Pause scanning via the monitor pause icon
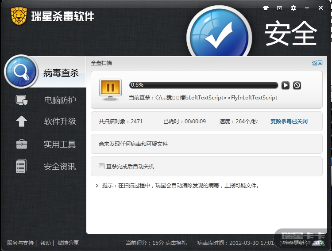 (110, 89)
